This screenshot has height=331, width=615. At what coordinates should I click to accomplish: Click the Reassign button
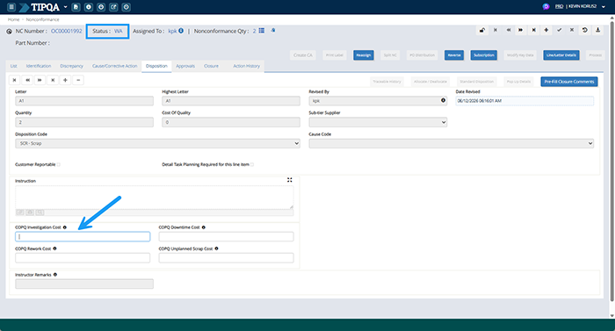(364, 55)
